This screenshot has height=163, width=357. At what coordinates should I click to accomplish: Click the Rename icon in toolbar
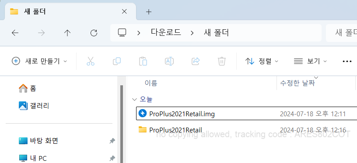169,61
